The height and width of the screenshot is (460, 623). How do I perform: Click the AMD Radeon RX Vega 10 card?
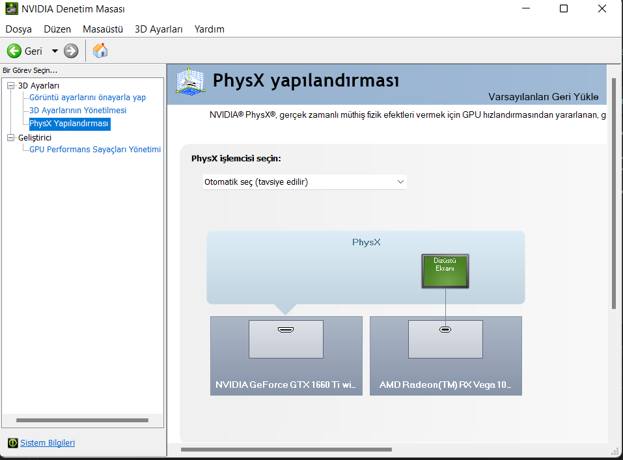pyautogui.click(x=445, y=355)
